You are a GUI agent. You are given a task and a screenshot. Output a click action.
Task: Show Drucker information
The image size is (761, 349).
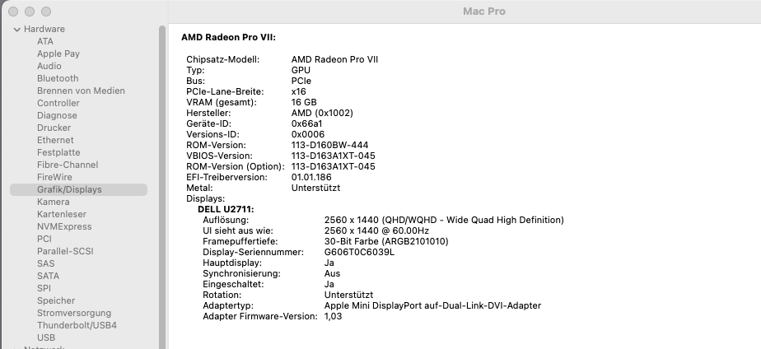(54, 128)
